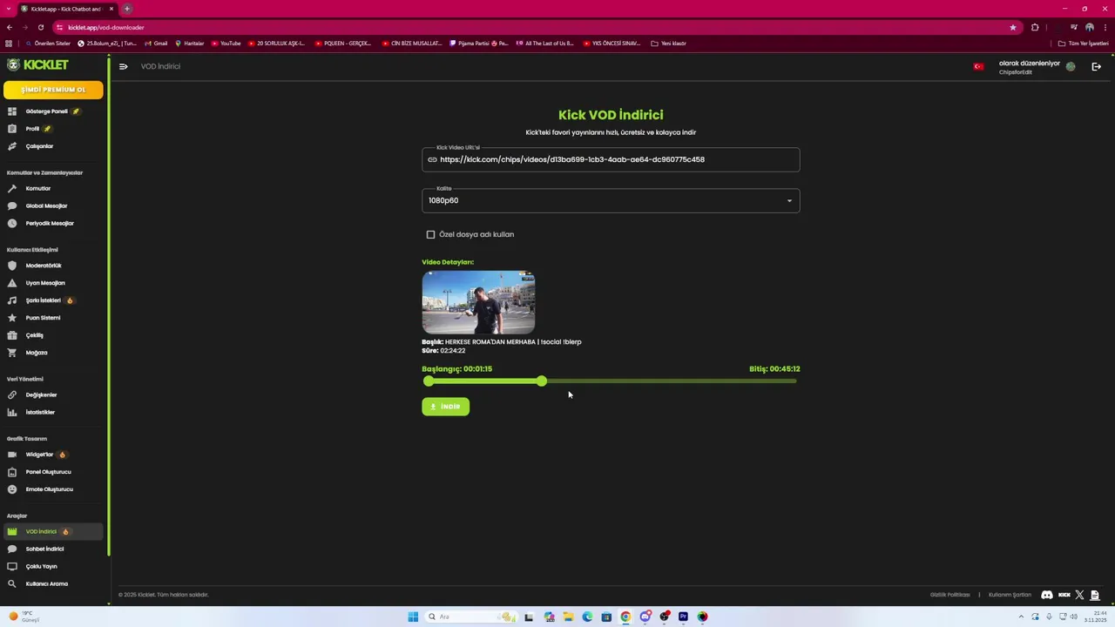Open Emote Oluşturucu tool
The image size is (1115, 627).
pos(52,489)
